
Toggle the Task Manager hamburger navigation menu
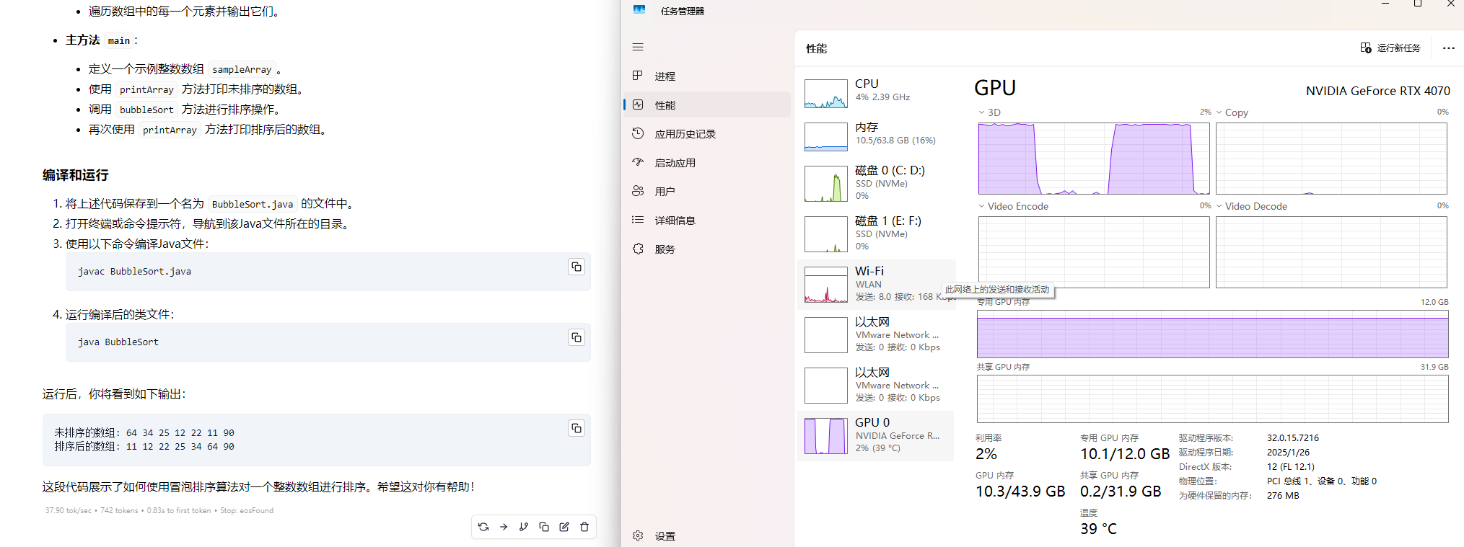tap(638, 48)
